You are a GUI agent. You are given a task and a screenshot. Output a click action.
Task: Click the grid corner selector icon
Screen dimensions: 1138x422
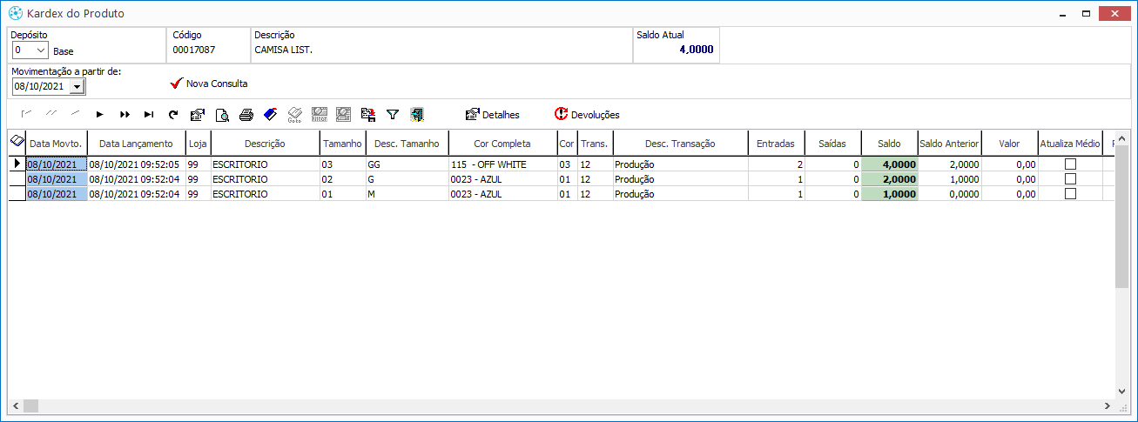(x=17, y=140)
